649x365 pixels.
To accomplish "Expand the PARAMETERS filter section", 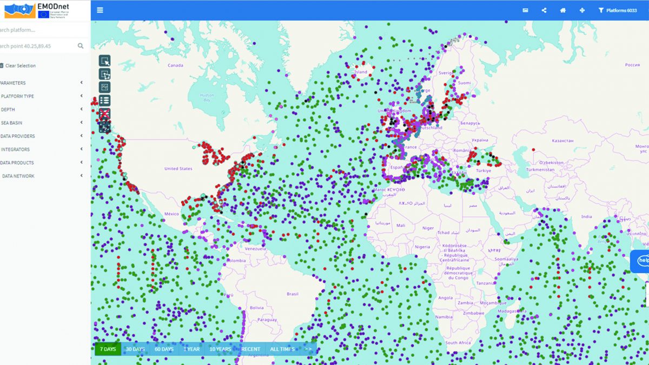I will pos(81,83).
